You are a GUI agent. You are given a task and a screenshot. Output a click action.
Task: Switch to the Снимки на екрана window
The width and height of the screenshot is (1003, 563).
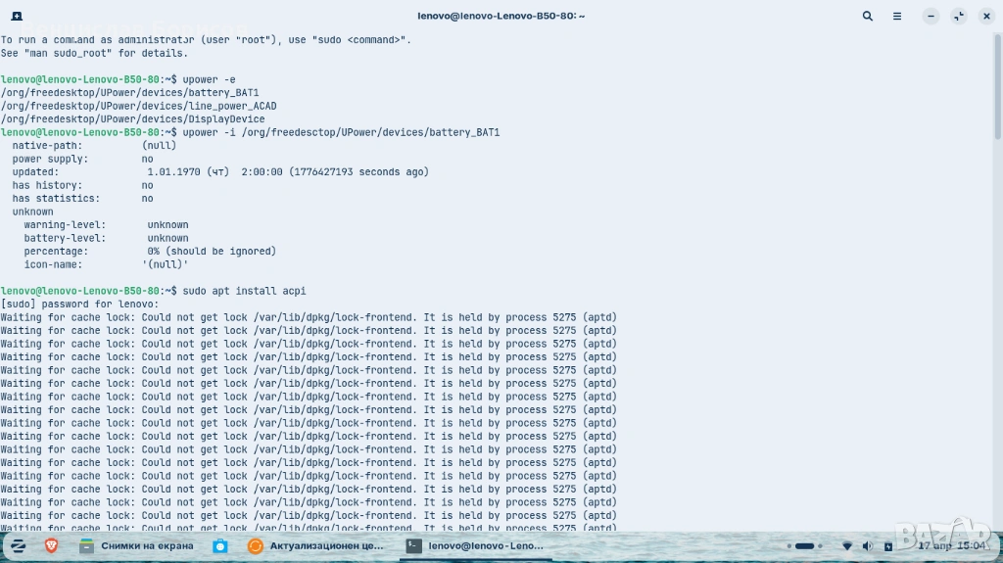pyautogui.click(x=135, y=545)
